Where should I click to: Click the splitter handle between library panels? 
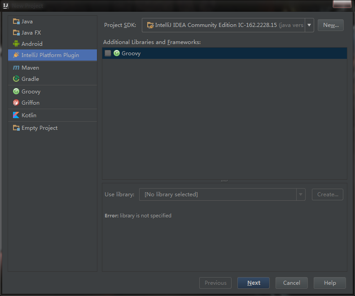[224, 181]
